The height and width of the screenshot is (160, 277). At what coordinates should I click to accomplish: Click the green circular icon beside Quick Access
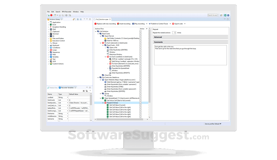[225, 15]
